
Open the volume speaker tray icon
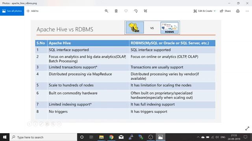(217, 137)
